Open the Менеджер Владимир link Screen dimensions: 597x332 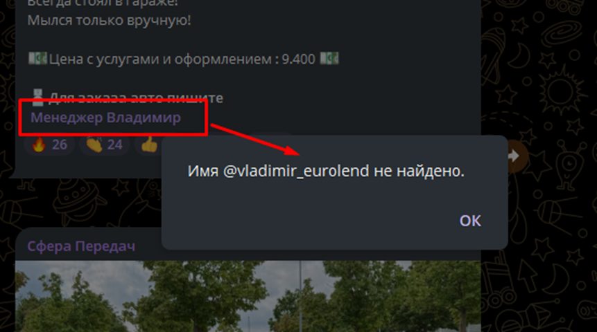(x=105, y=118)
